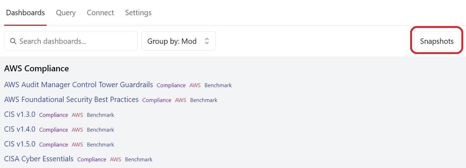The width and height of the screenshot is (466, 168).
Task: Select the Dashboards tab
Action: pos(25,13)
